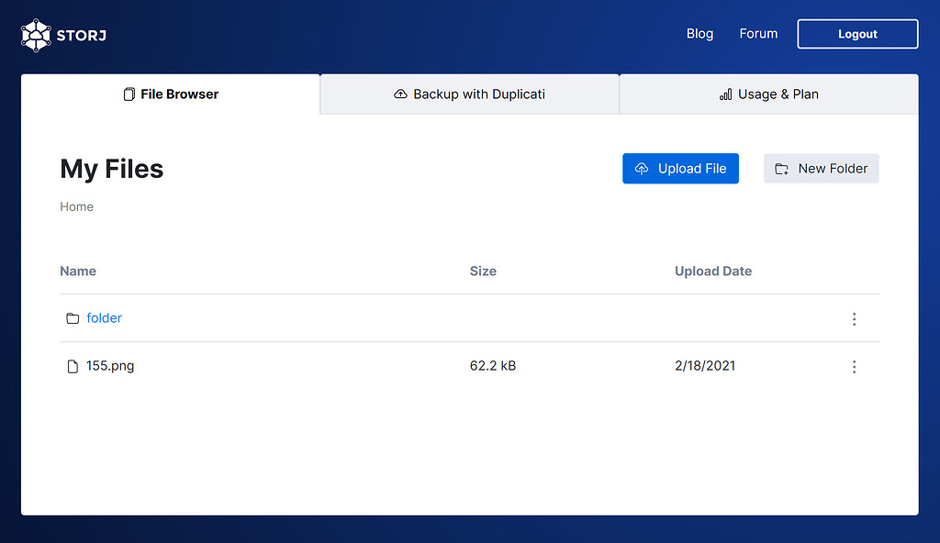Open the three-dot menu for 155.png

tap(855, 367)
